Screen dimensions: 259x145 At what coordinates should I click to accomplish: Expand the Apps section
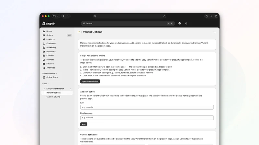45,83
